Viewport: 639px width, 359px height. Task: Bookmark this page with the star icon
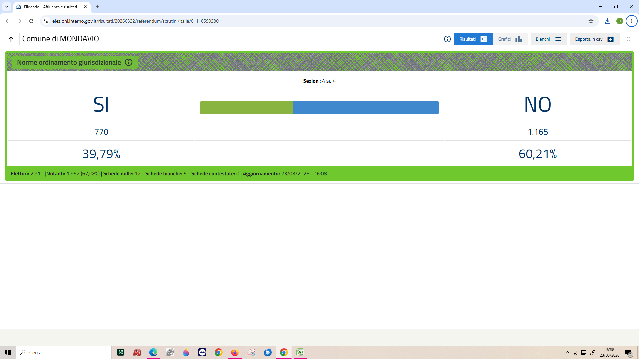click(x=591, y=21)
